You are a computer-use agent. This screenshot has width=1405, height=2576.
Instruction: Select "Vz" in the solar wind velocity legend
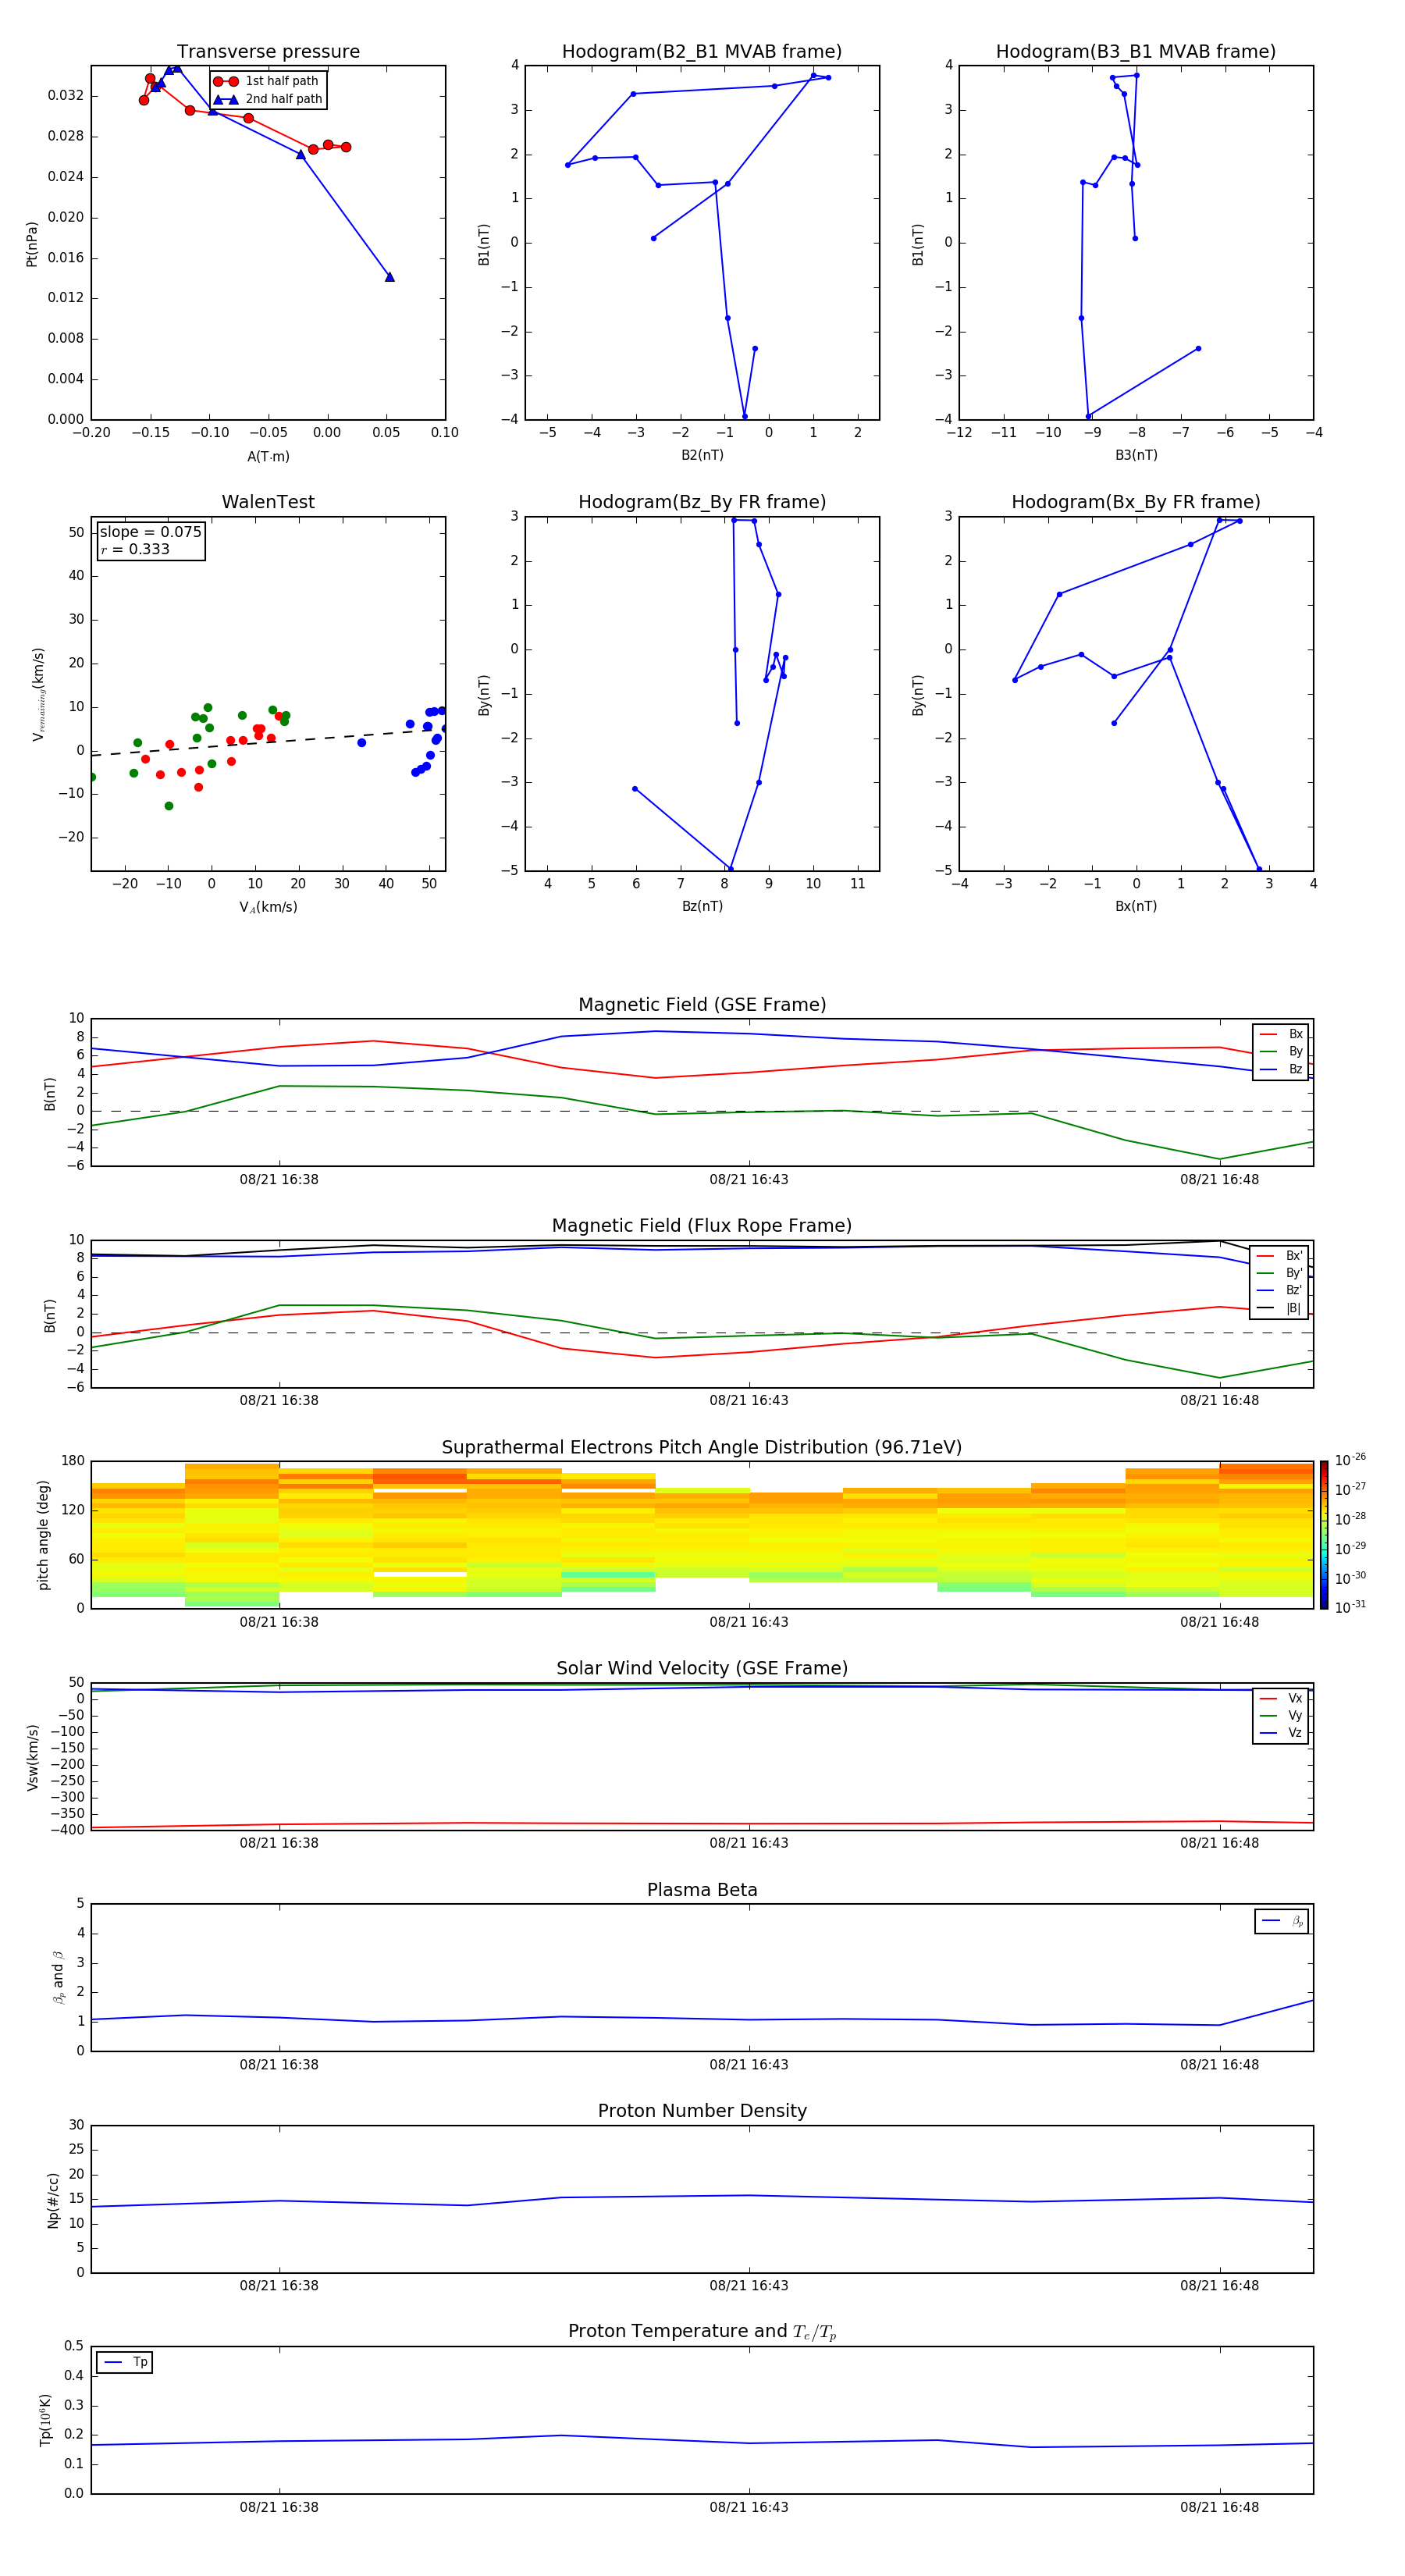(x=1281, y=1733)
